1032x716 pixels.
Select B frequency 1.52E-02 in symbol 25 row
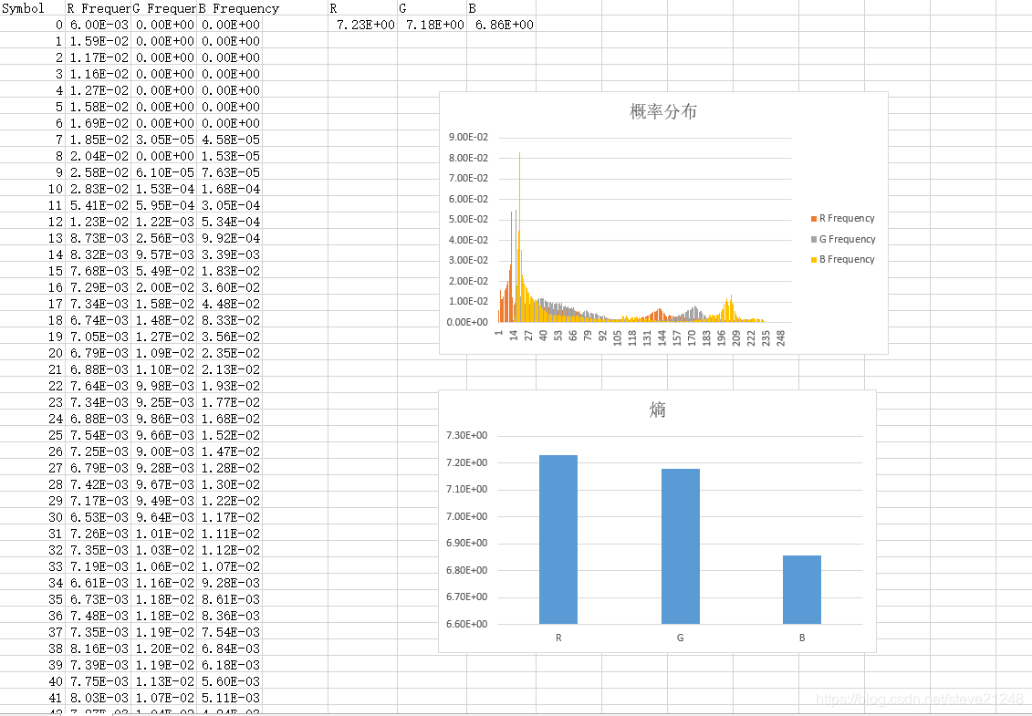click(230, 435)
